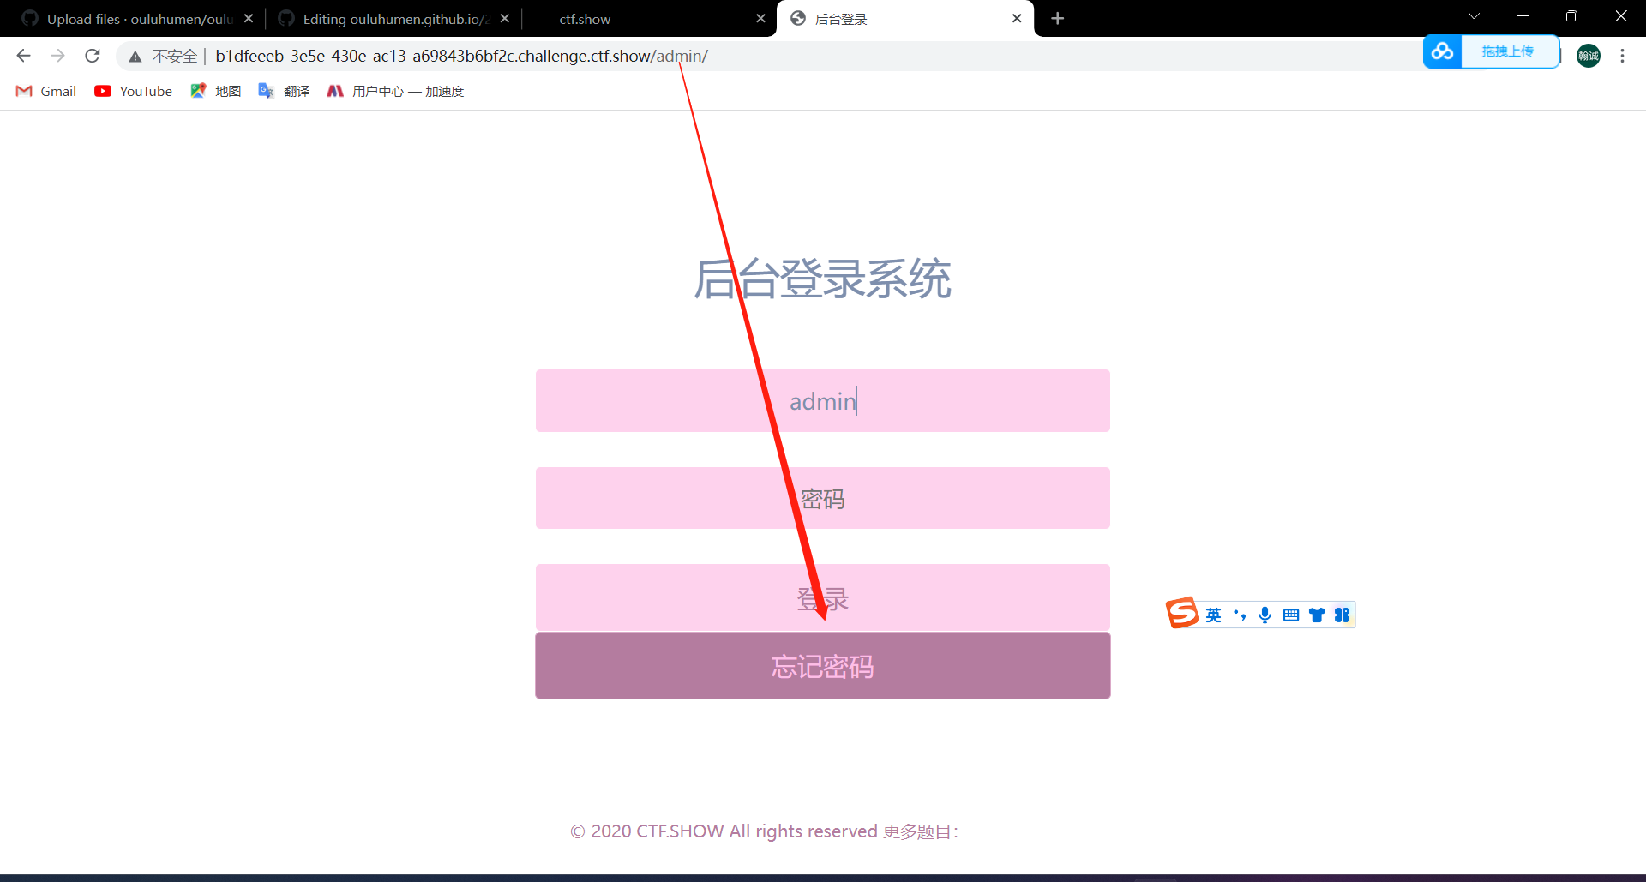Screen dimensions: 1646x882
Task: Navigate back using the back arrow
Action: tap(22, 56)
